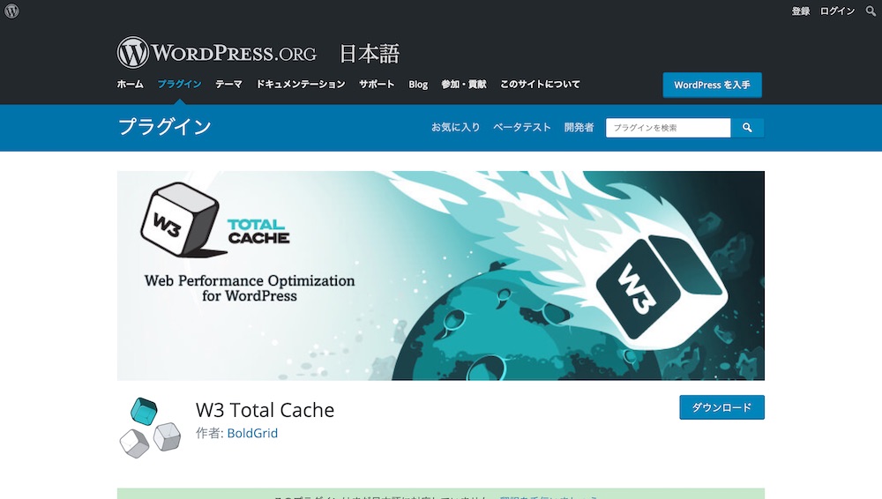Open the お気に入り link

pos(455,127)
